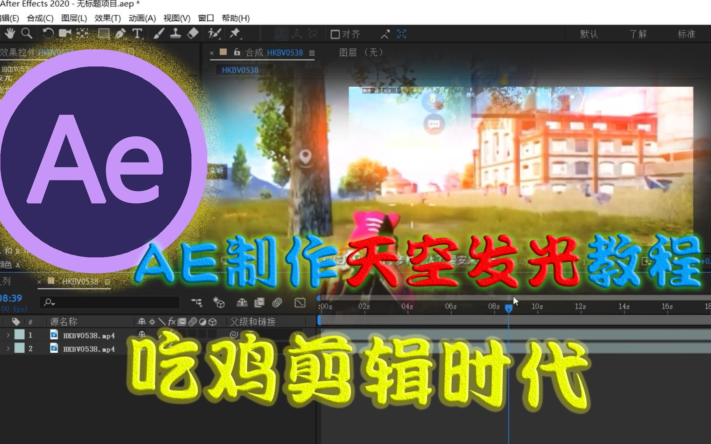This screenshot has height=444, width=711.
Task: Click the fx switch column header
Action: 172,322
